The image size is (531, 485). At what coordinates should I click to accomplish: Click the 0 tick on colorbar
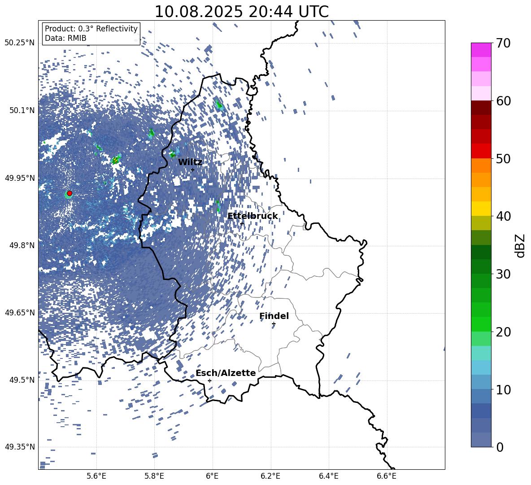click(500, 447)
